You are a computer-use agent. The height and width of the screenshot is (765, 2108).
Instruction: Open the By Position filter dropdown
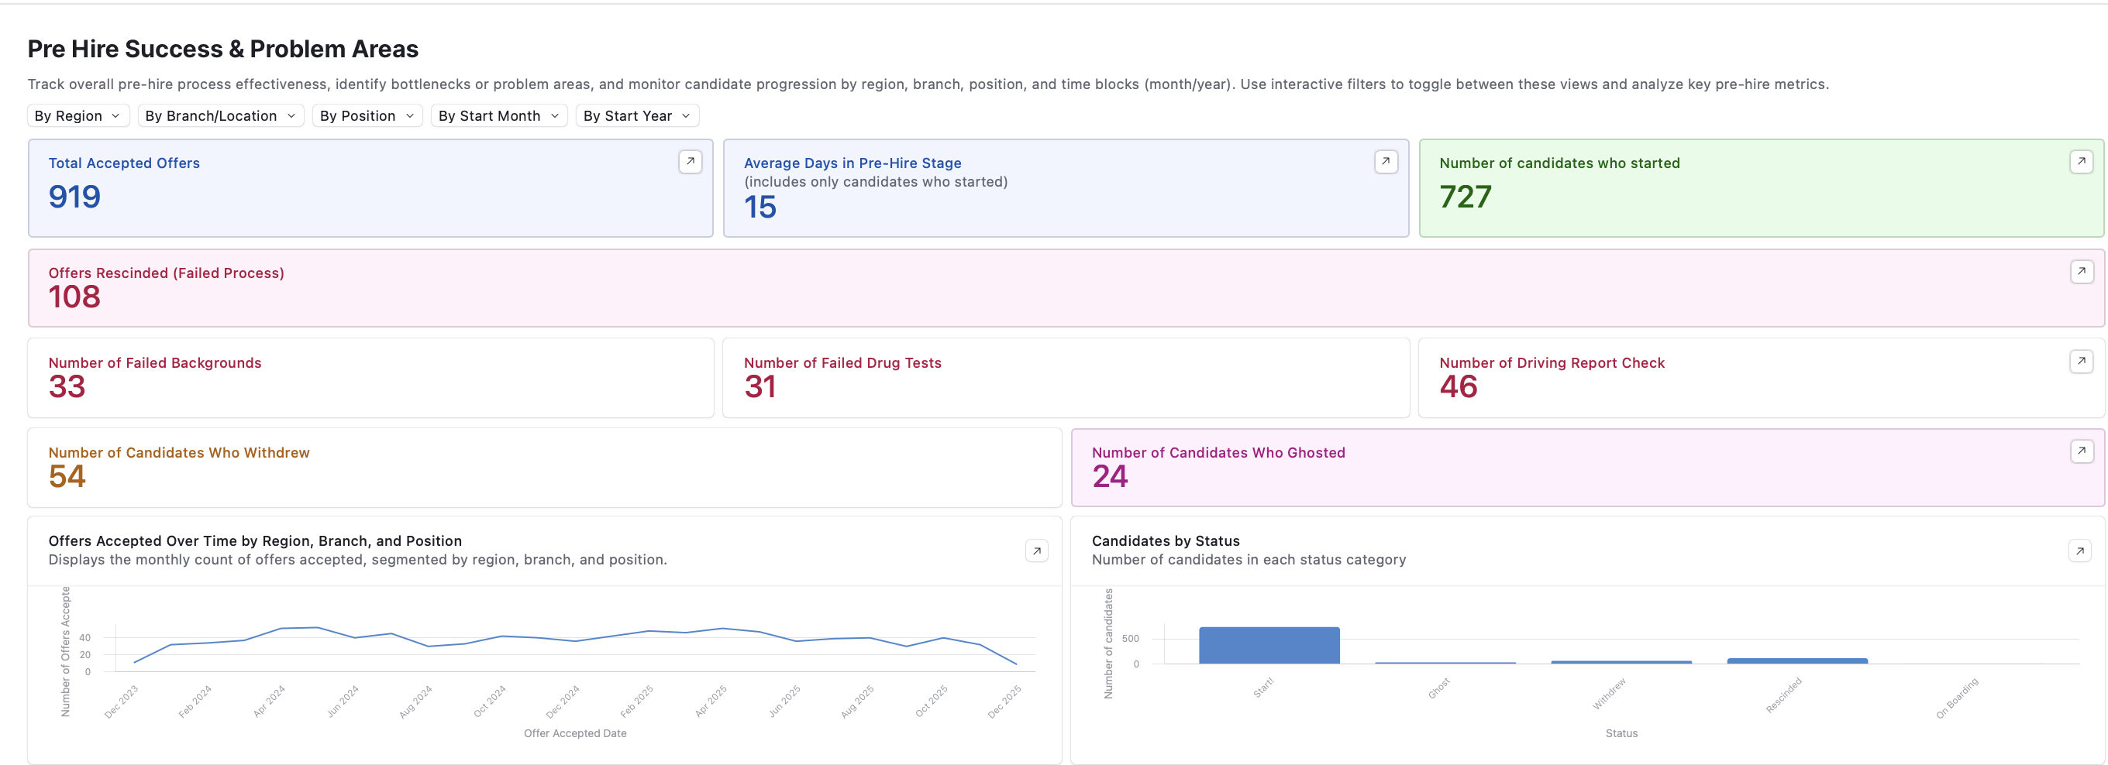367,116
